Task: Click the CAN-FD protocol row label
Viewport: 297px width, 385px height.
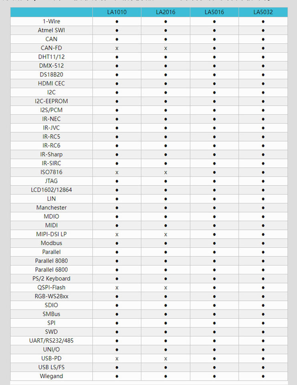Action: pyautogui.click(x=51, y=48)
